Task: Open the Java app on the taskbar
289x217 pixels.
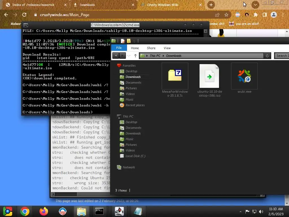Action: click(x=119, y=211)
